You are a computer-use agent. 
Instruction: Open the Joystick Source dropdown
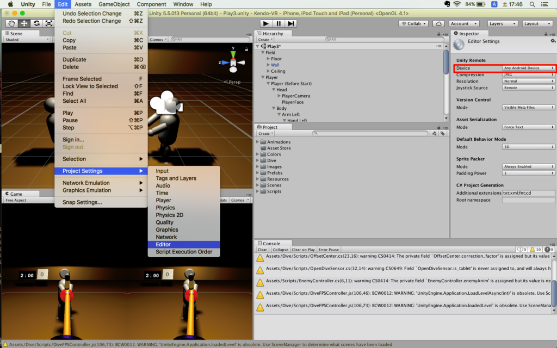coord(528,88)
